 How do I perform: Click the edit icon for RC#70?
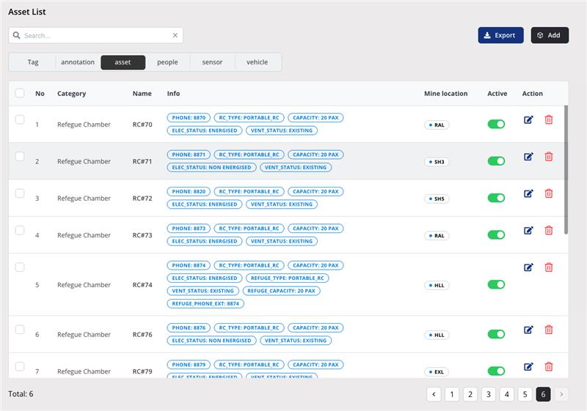(528, 119)
